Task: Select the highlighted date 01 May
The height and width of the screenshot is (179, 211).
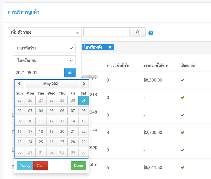Action: tap(84, 100)
